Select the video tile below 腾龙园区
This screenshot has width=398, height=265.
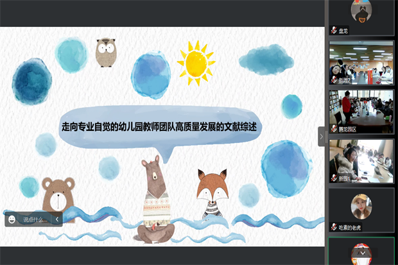(361, 160)
